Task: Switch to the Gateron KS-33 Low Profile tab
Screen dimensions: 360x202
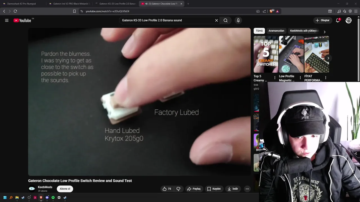Action: (x=116, y=4)
